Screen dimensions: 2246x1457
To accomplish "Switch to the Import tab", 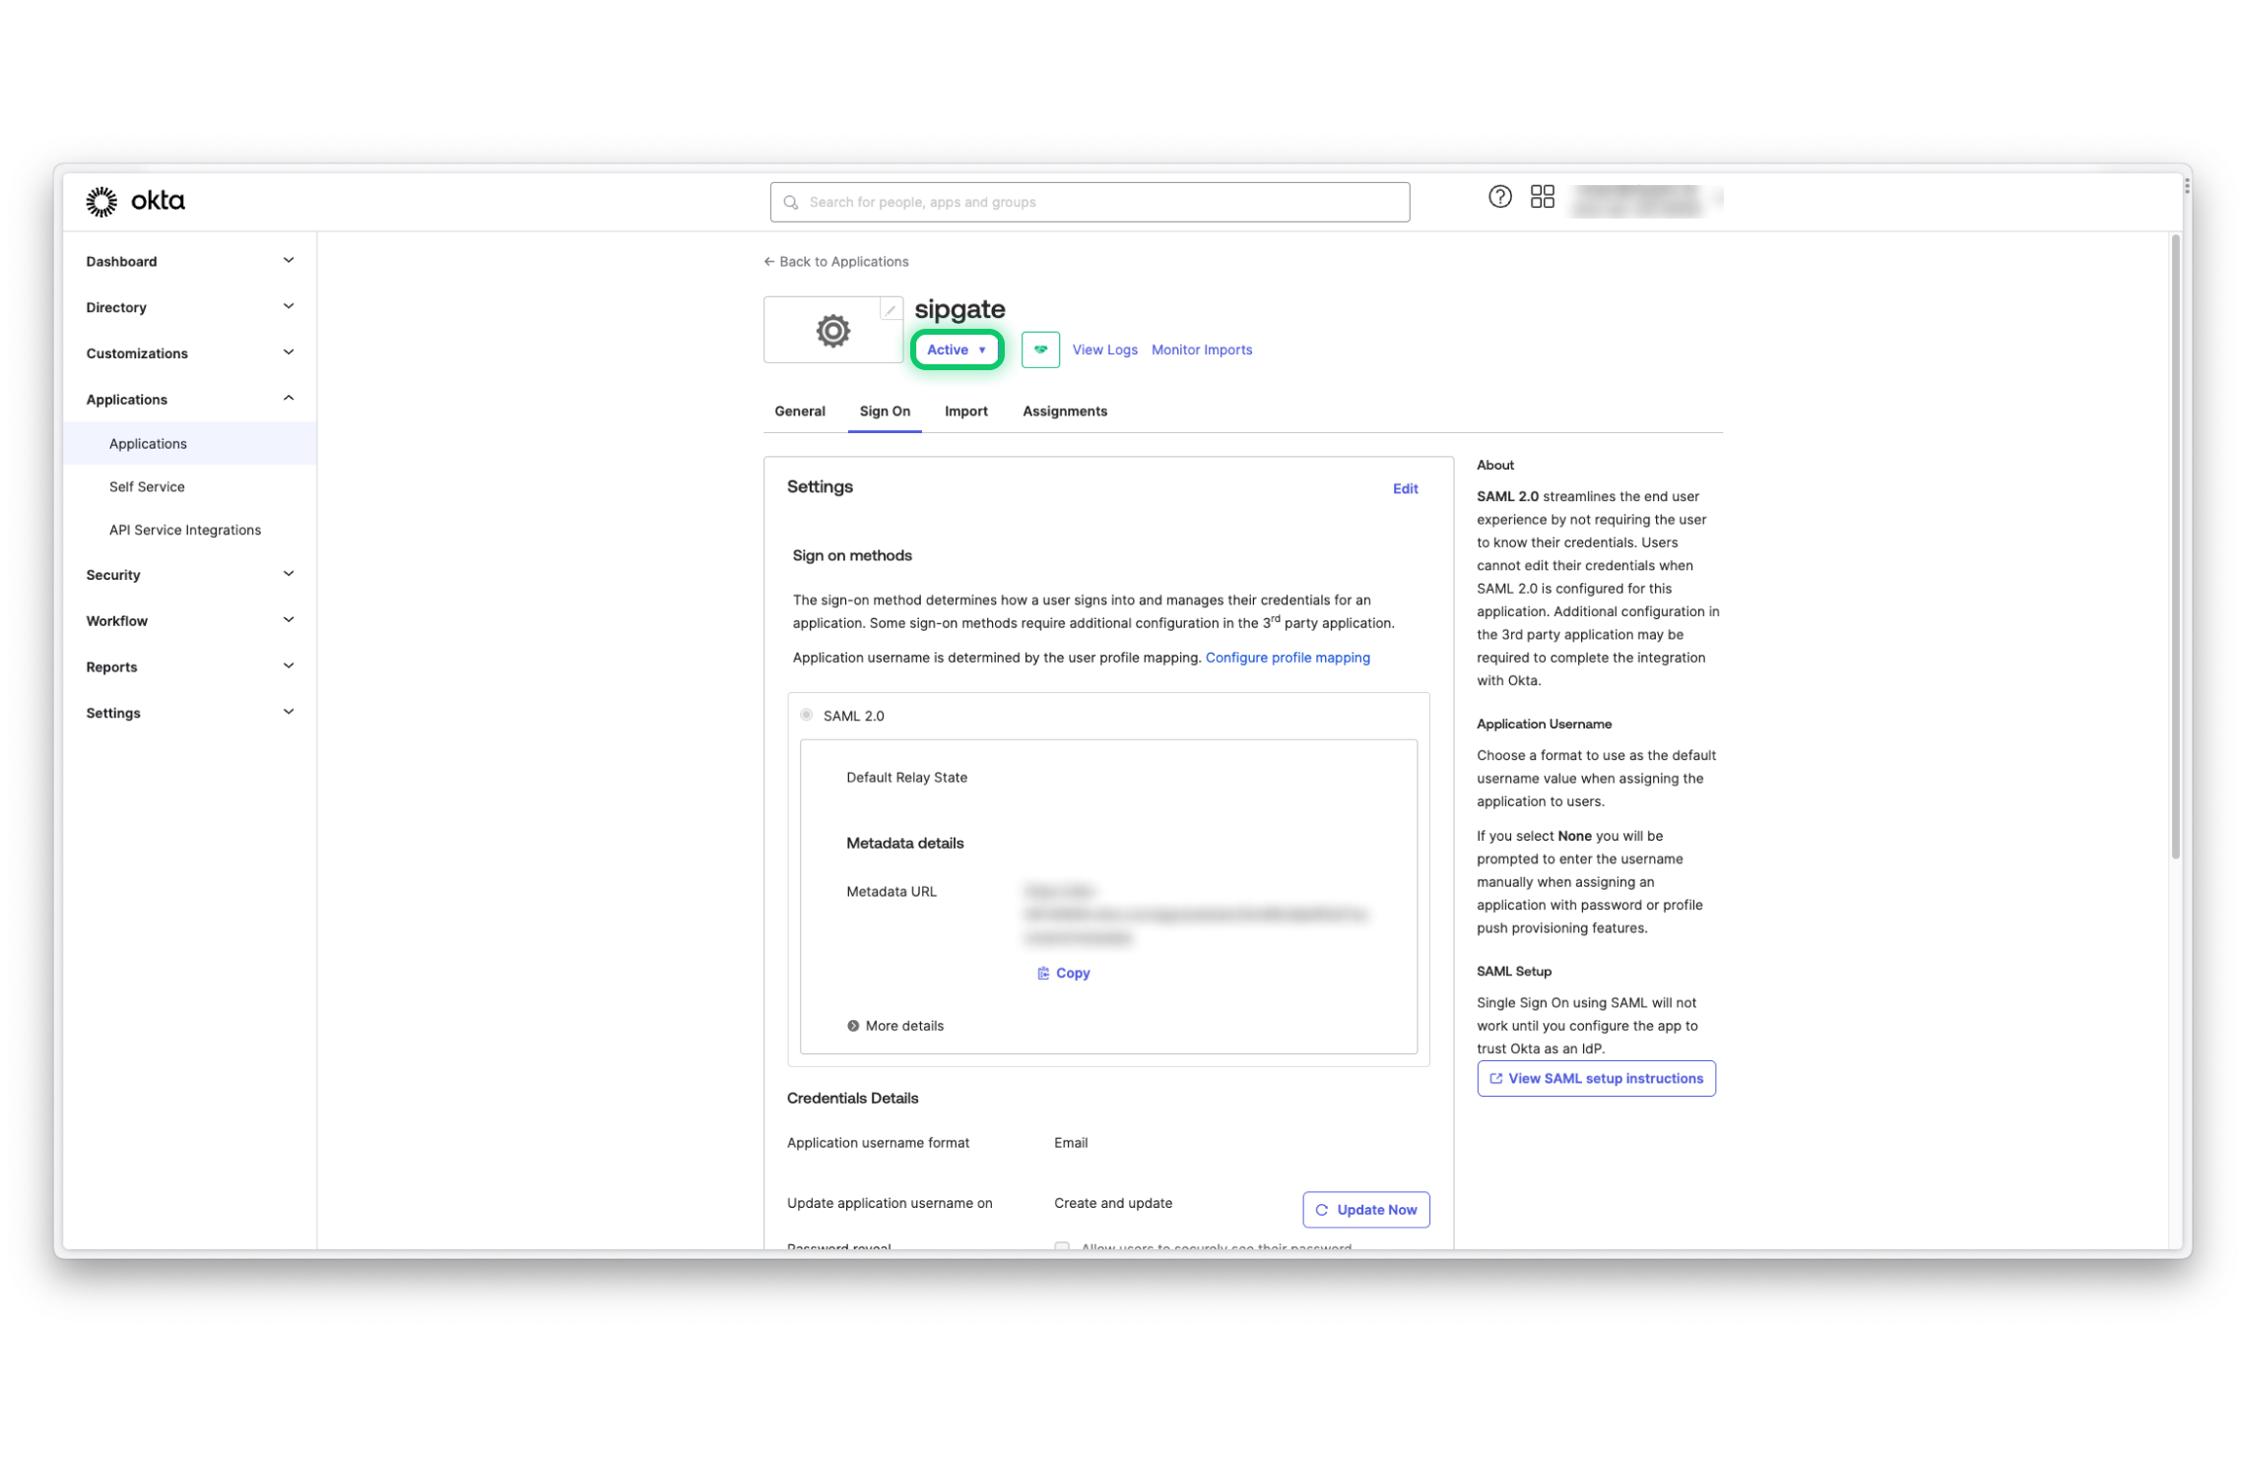I will (x=965, y=412).
